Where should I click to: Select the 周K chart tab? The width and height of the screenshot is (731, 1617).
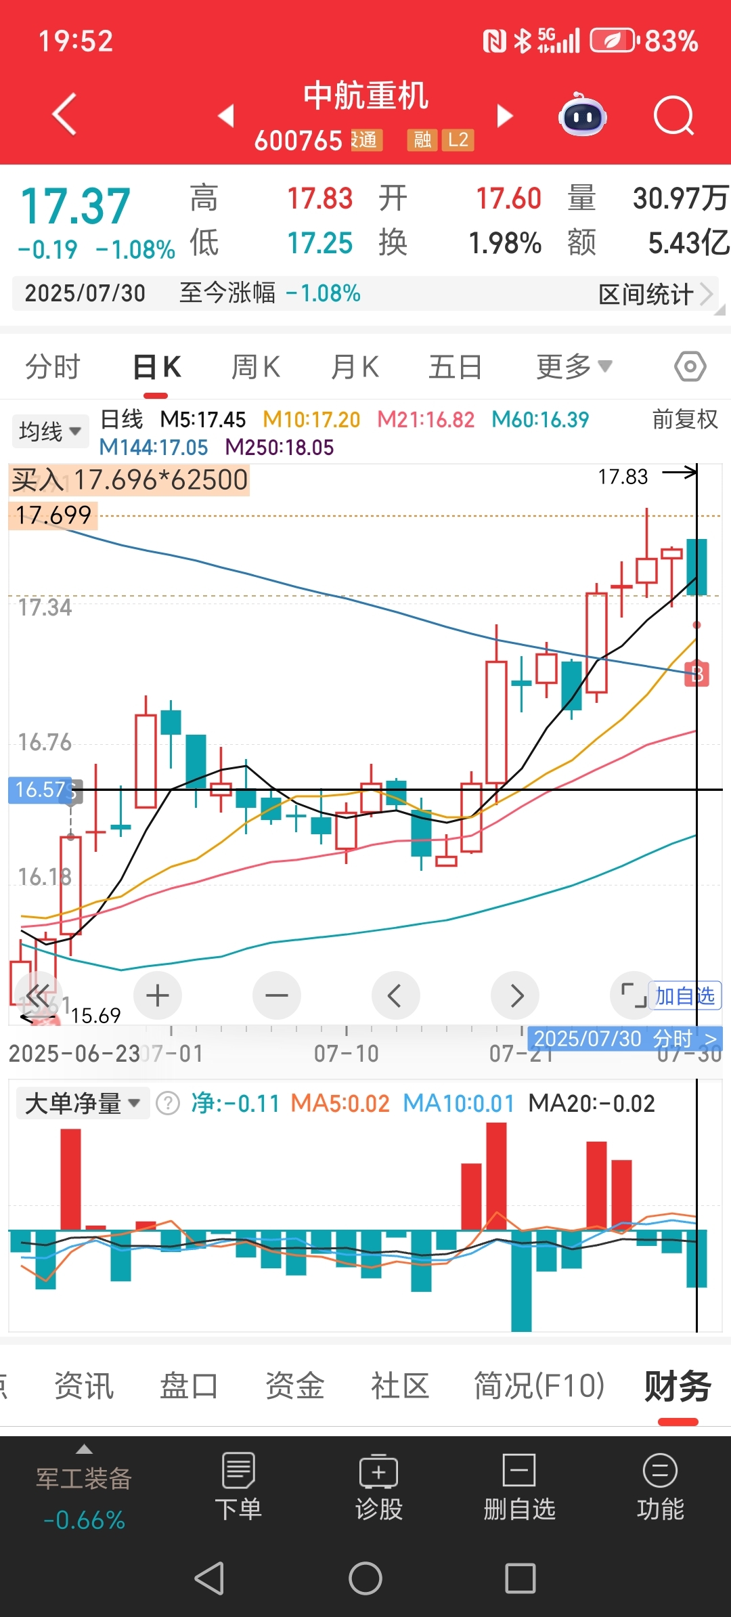click(x=256, y=367)
